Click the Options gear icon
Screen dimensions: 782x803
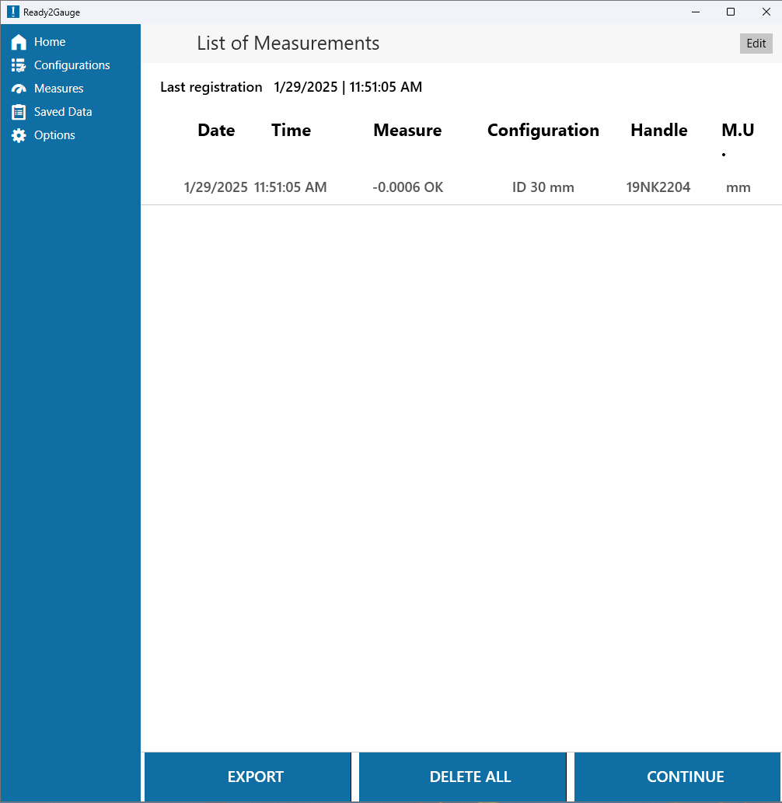(19, 135)
